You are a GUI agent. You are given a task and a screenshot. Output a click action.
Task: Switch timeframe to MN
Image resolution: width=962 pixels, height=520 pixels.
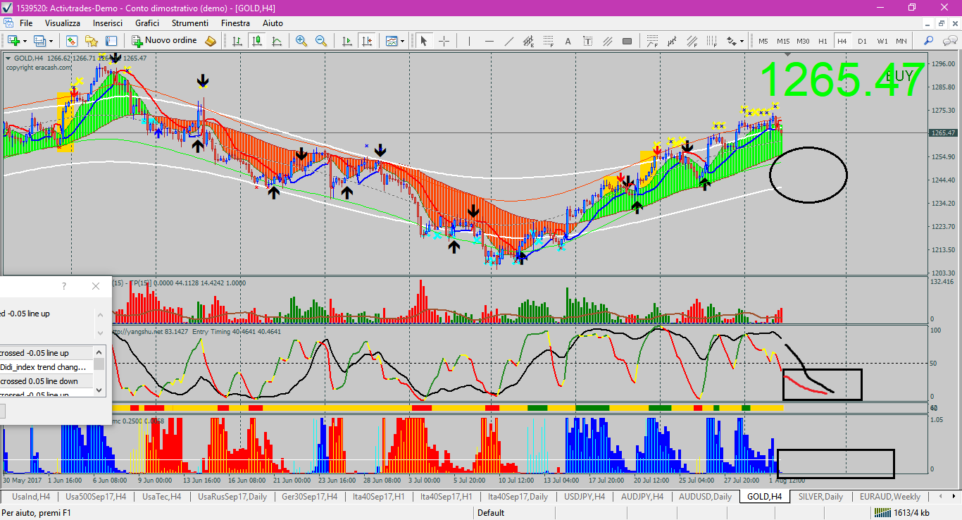[x=901, y=41]
